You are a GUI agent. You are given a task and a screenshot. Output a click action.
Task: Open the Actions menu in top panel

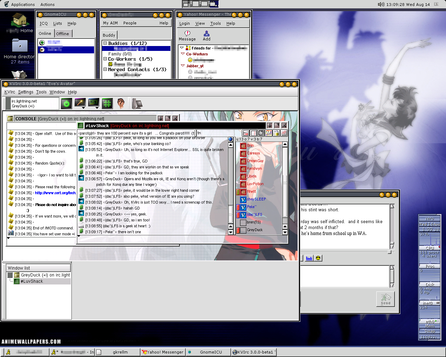click(47, 5)
